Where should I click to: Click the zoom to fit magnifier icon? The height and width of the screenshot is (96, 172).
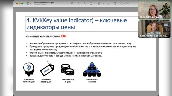coord(78,3)
